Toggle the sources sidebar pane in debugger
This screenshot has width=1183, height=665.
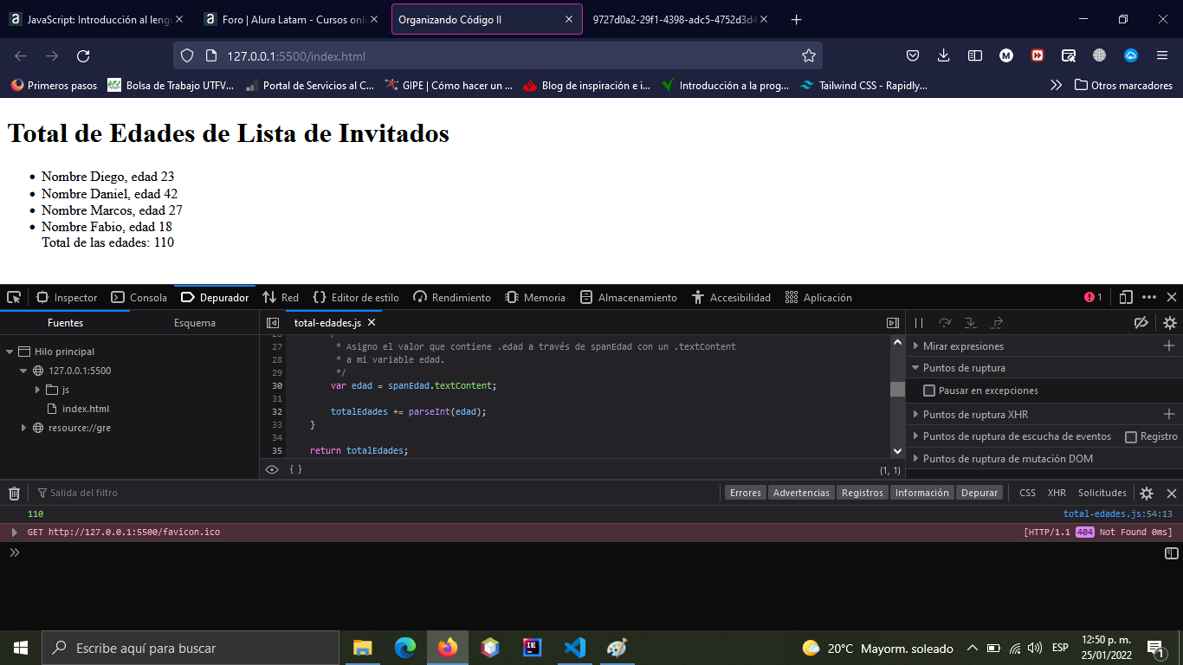point(273,323)
